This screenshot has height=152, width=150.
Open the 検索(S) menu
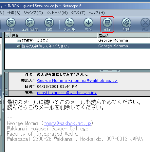(x=14, y=13)
